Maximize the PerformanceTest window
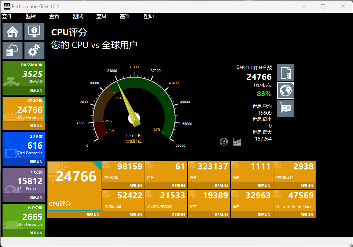This screenshot has height=247, width=353. [x=323, y=6]
